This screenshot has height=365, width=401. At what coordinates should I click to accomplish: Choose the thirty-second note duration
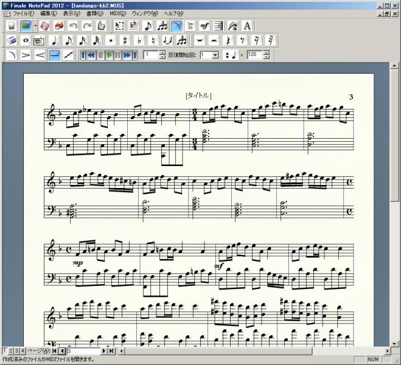tap(96, 40)
